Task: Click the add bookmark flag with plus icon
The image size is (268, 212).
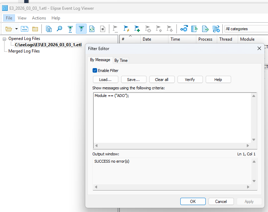Action: tap(137, 29)
